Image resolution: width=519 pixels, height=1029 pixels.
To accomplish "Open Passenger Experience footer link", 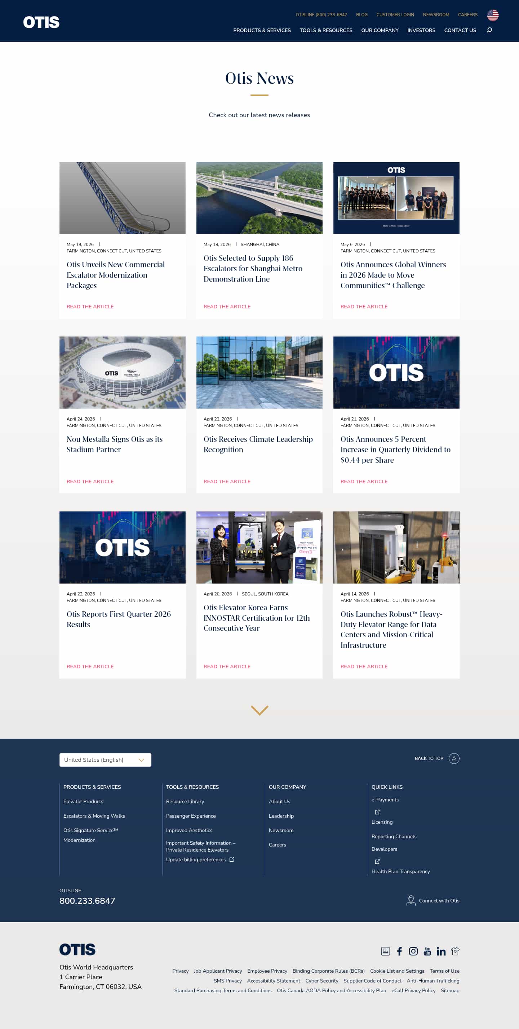I will coord(191,816).
